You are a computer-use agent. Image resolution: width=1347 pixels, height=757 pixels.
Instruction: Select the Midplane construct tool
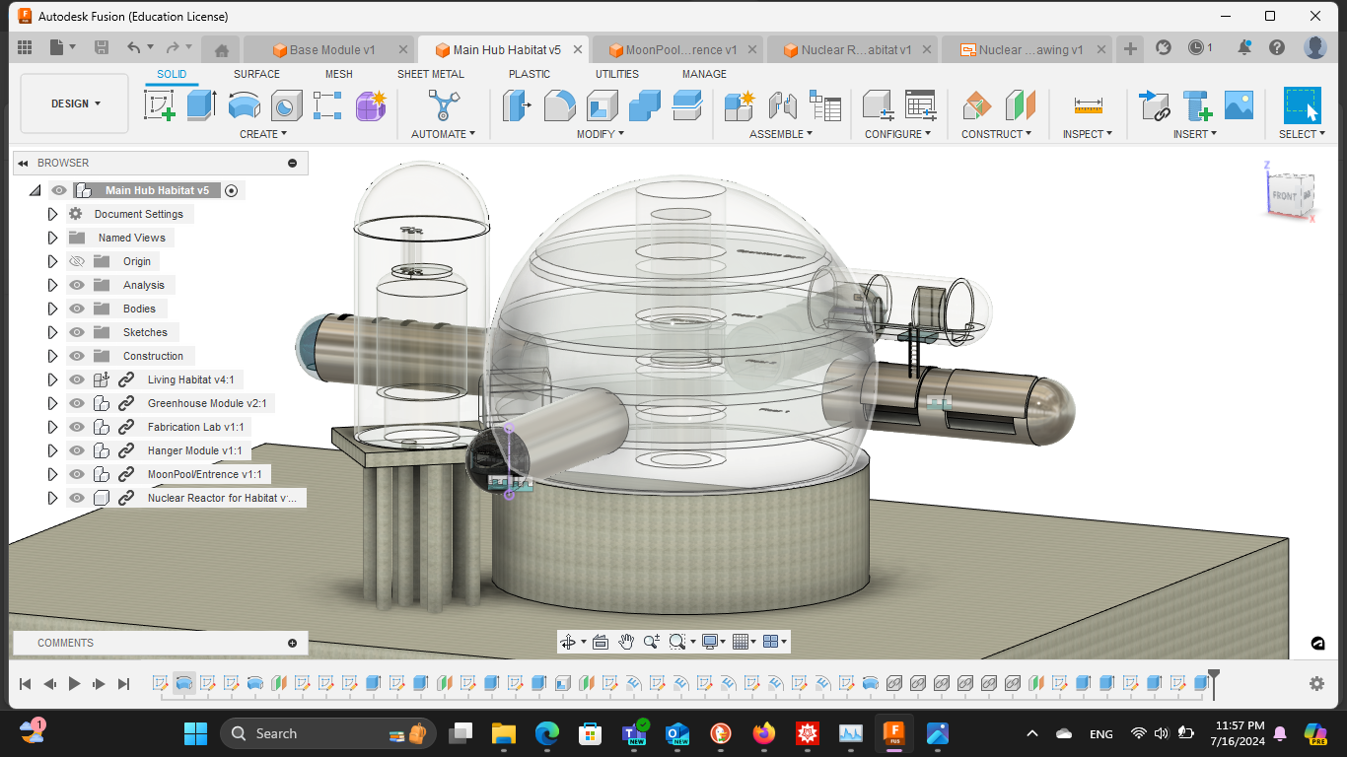pos(1020,104)
